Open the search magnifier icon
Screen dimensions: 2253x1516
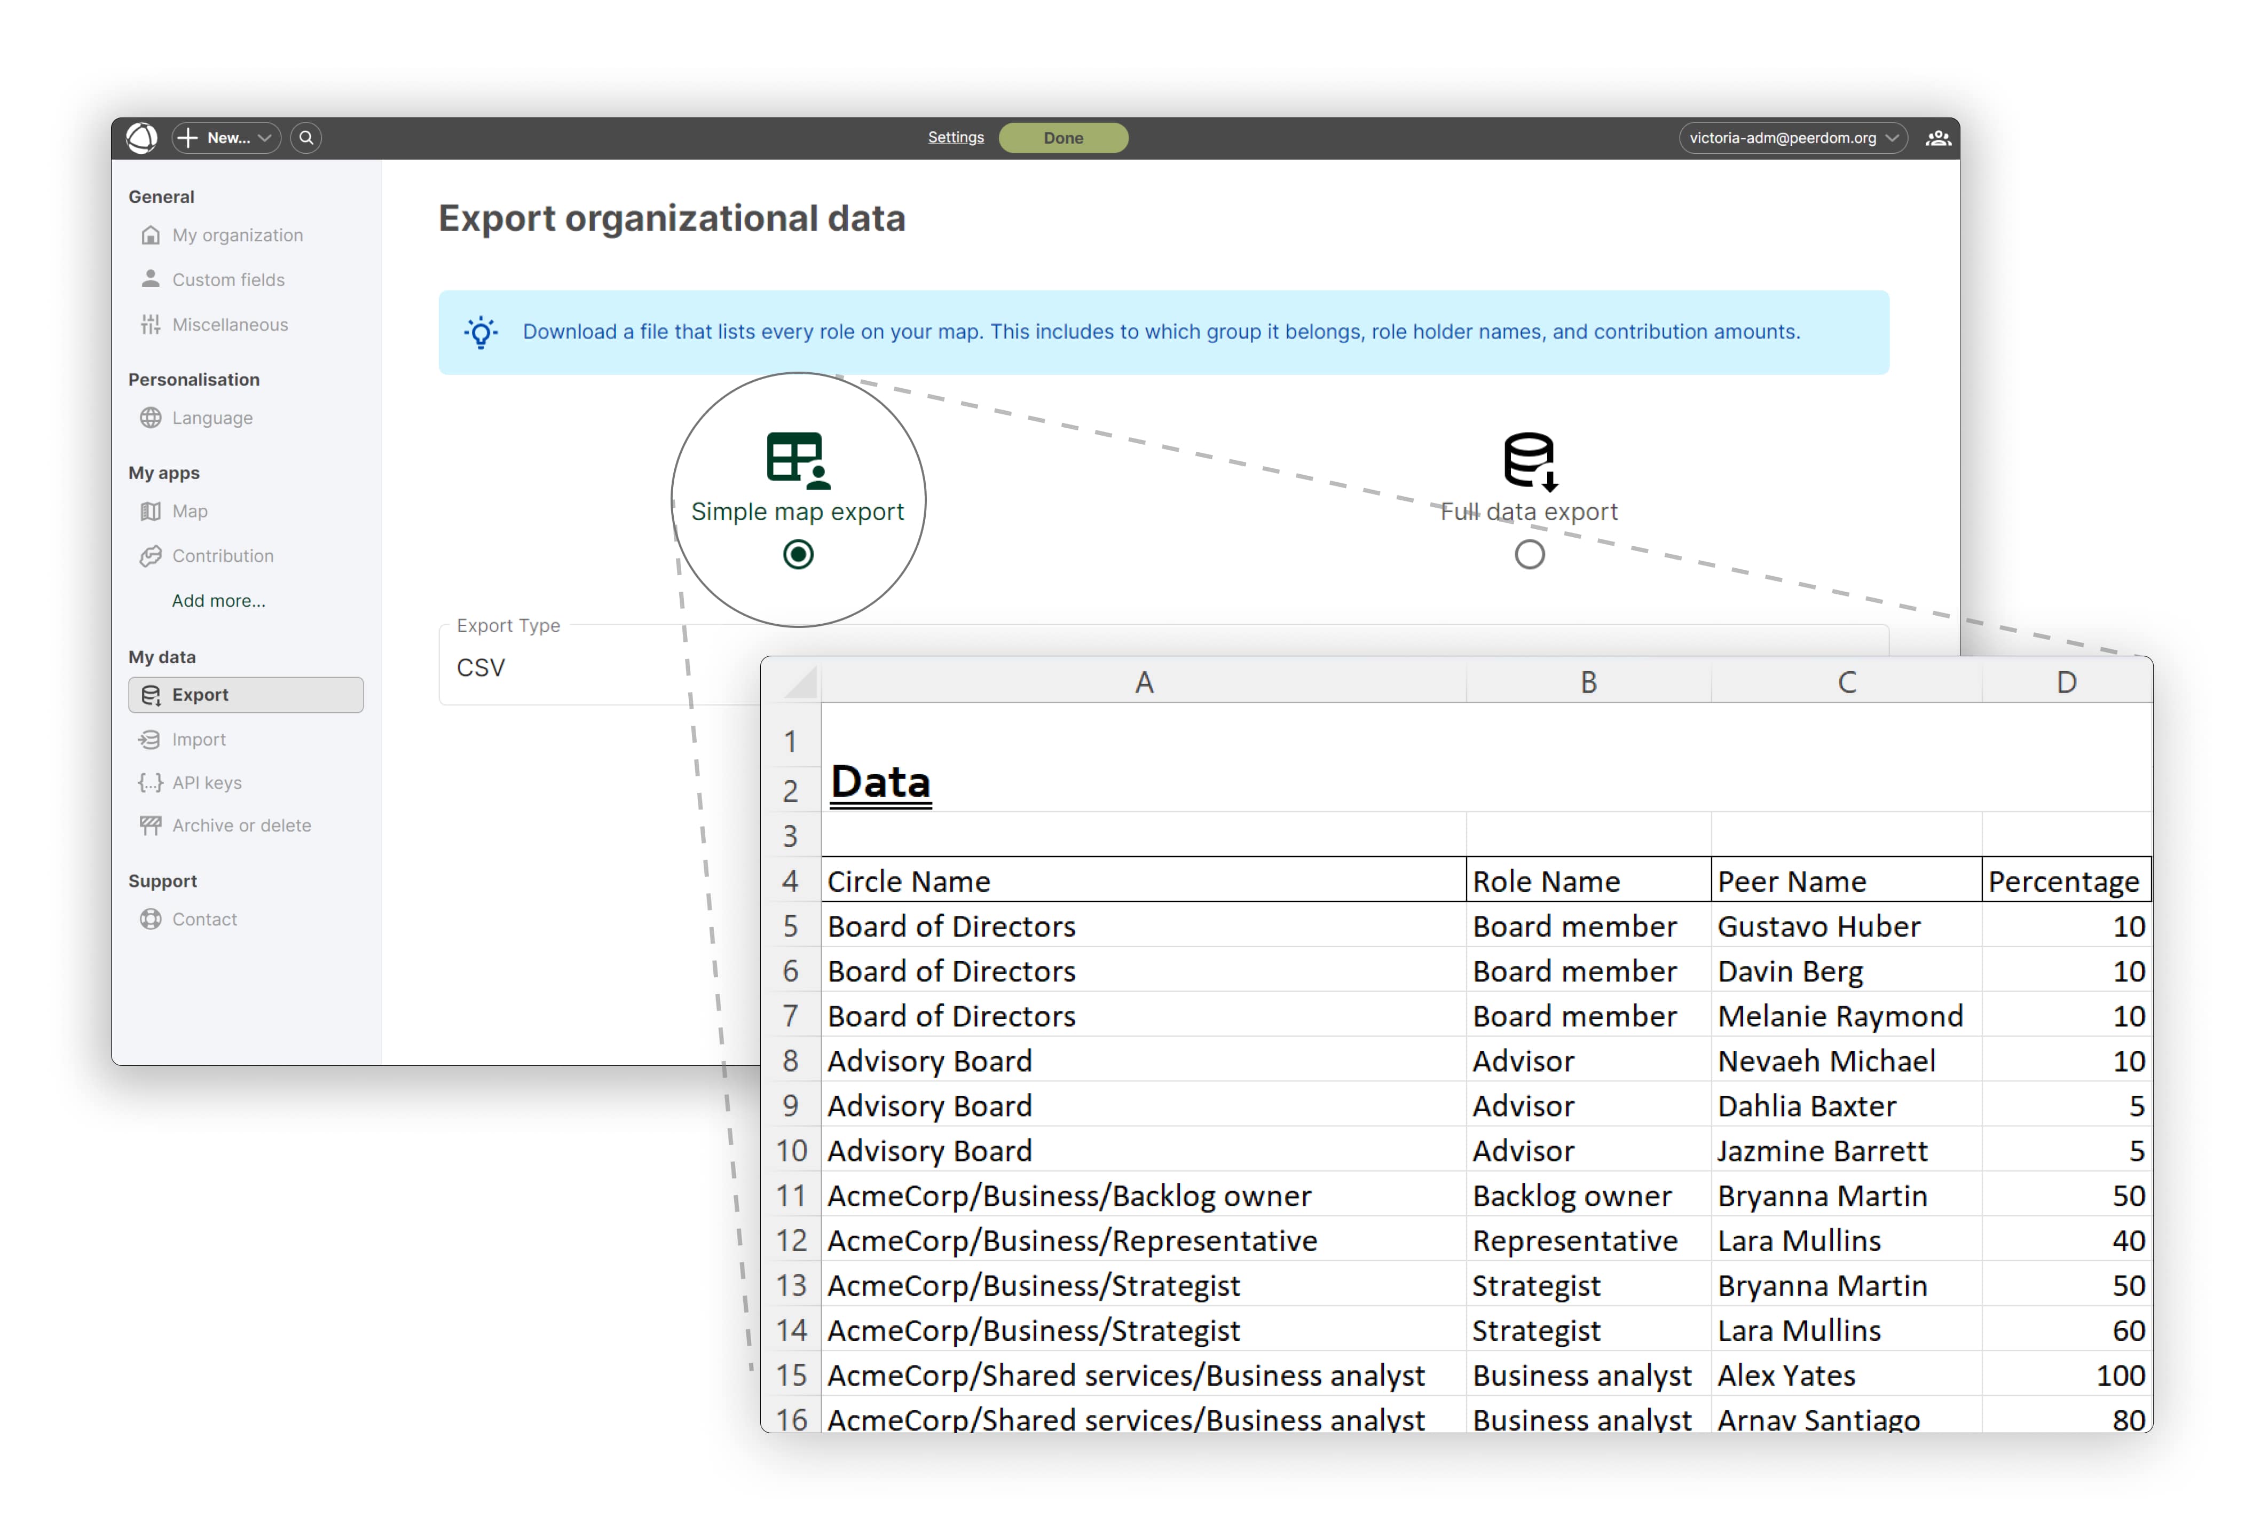[306, 137]
